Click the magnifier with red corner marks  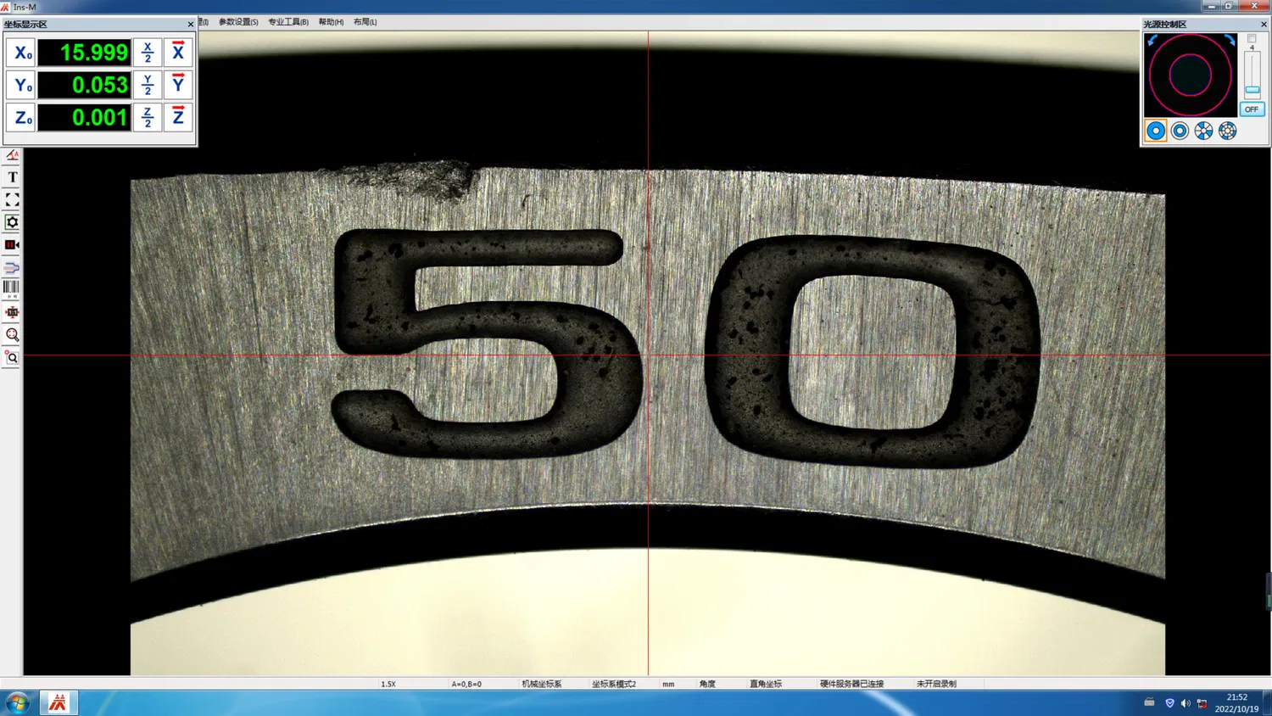point(12,335)
